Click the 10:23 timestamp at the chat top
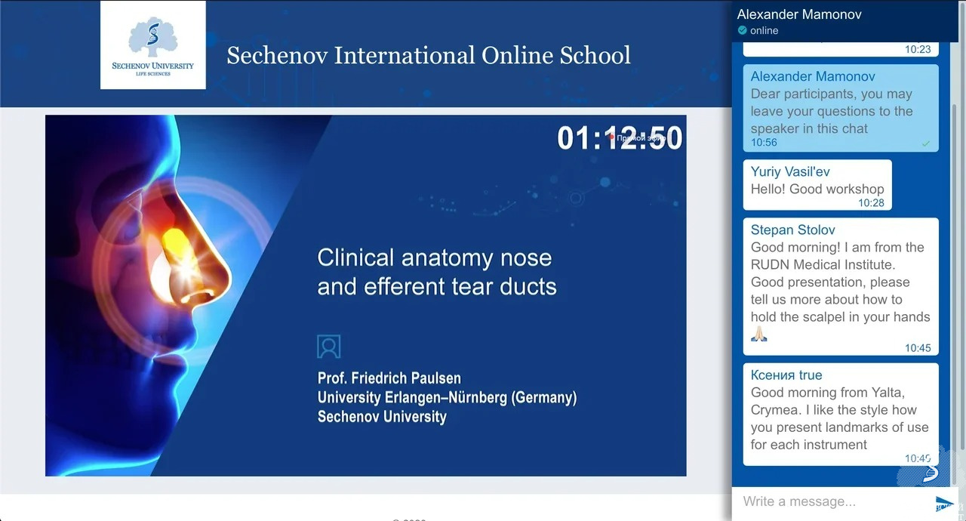This screenshot has height=521, width=966. click(x=918, y=49)
